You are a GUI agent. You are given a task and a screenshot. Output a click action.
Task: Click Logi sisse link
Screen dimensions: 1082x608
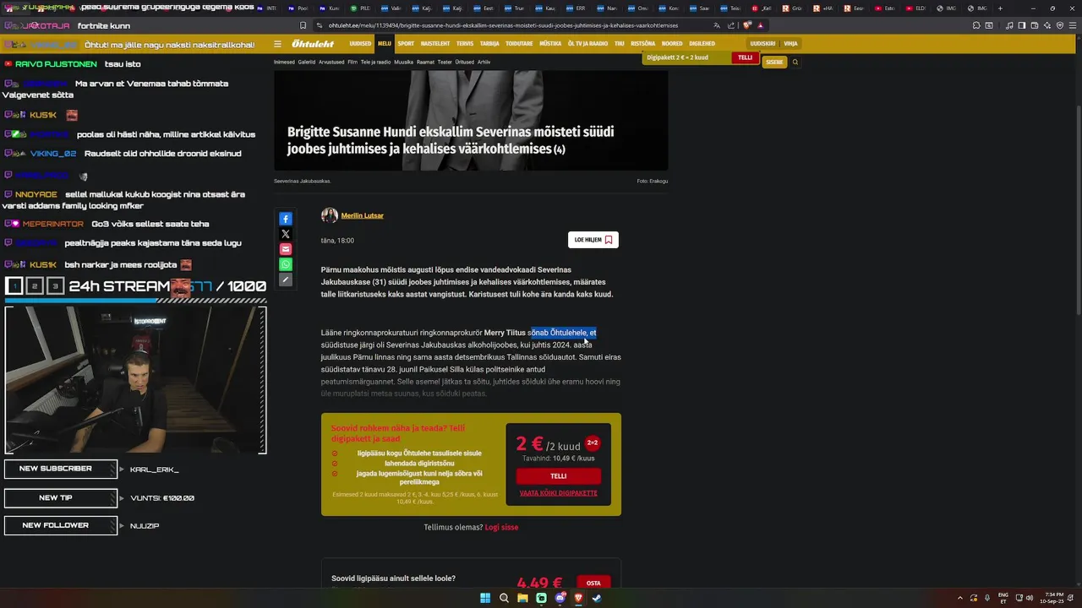501,527
